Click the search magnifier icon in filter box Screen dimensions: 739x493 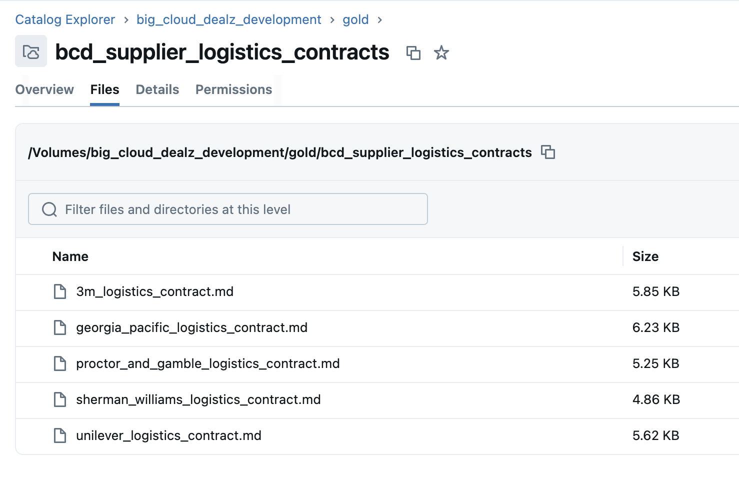(49, 209)
